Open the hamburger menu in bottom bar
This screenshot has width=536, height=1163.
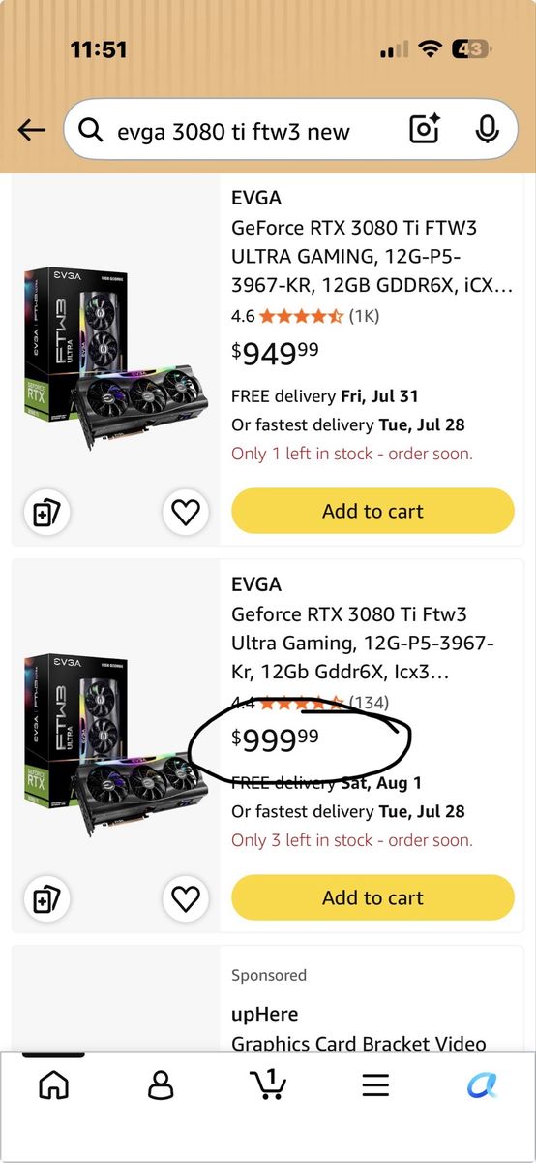(375, 1084)
